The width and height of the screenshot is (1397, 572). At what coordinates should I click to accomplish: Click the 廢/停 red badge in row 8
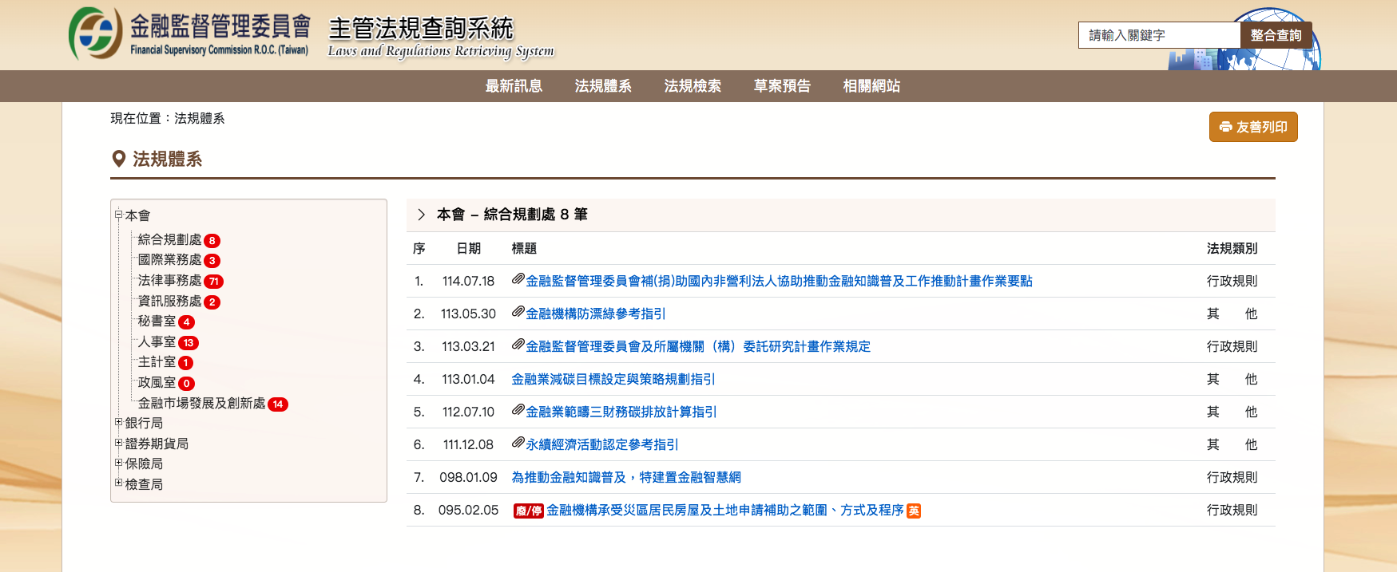point(528,511)
